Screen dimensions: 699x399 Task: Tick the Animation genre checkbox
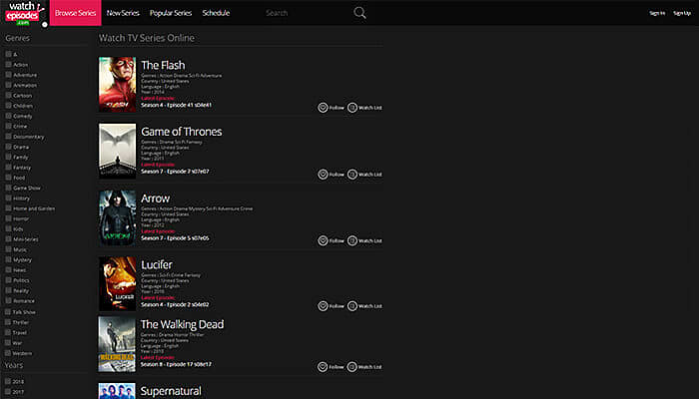[8, 85]
